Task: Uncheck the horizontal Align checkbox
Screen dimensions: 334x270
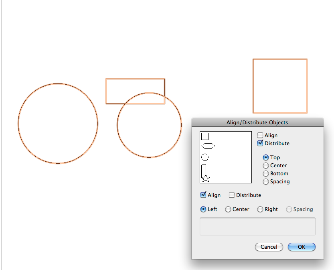Action: coord(203,195)
